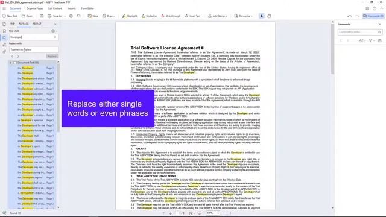Click the rightmost Comments panel toolbar icon
This screenshot has width=386, height=217.
click(380, 40)
